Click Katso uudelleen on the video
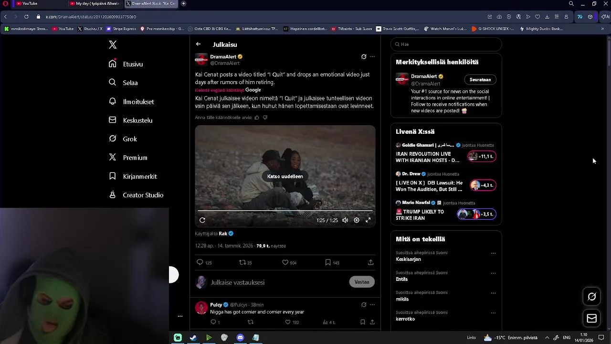Image resolution: width=611 pixels, height=344 pixels. 285,176
